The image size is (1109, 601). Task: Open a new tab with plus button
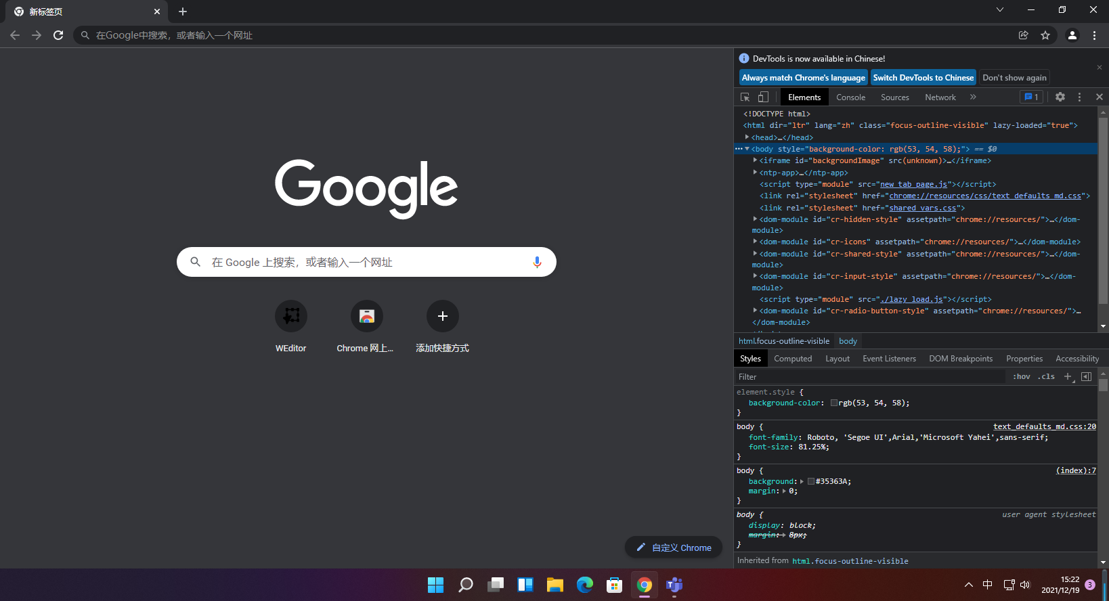[183, 12]
